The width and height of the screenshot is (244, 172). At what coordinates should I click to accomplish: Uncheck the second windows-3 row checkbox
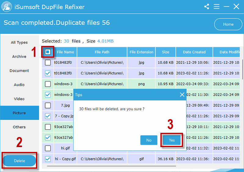[48, 95]
